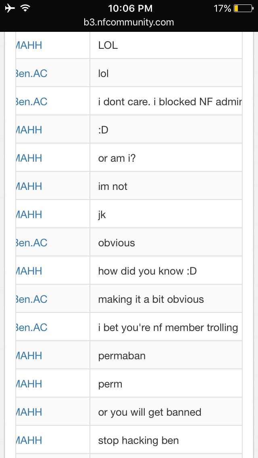Click MAHH beside 'how did you know'

point(29,271)
